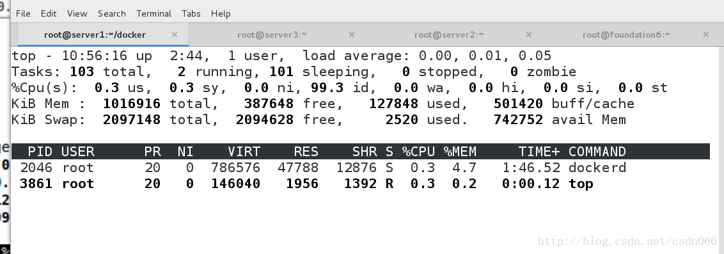Click PID 3861 in process list
This screenshot has width=724, height=254.
pos(36,184)
